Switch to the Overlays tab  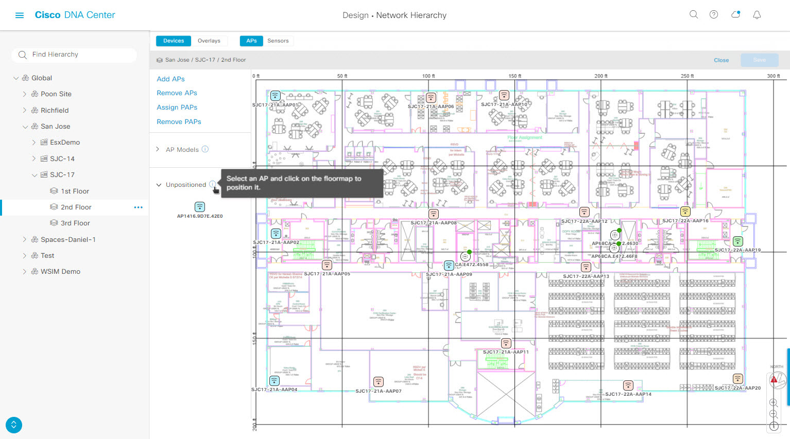(x=209, y=41)
